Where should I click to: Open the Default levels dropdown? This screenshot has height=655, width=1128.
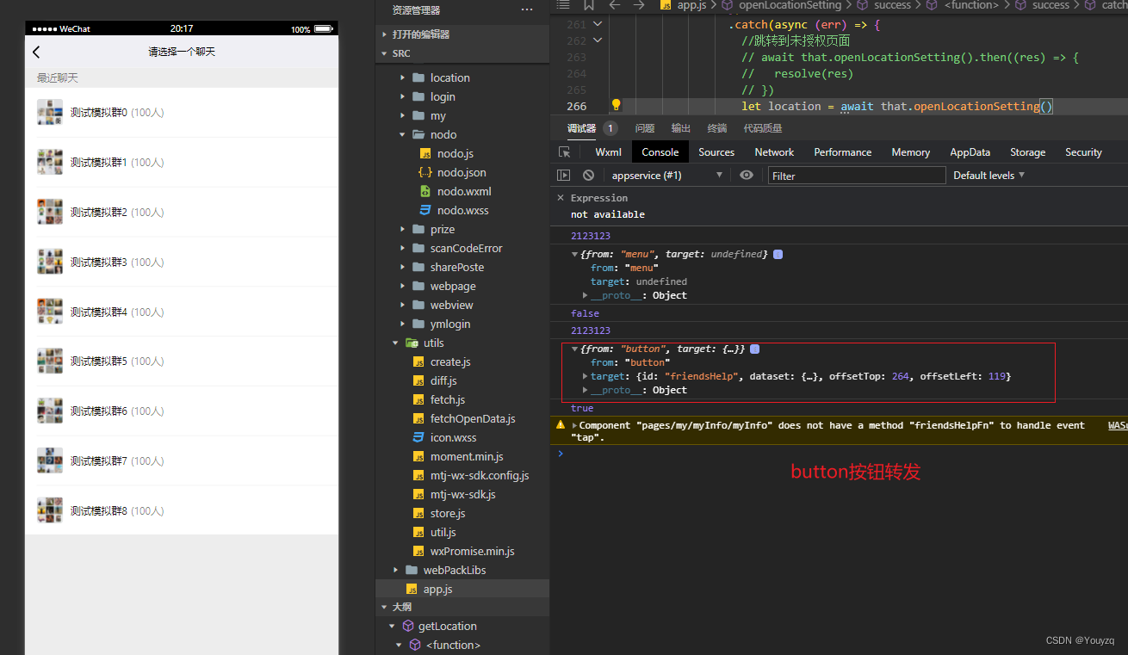pos(989,176)
